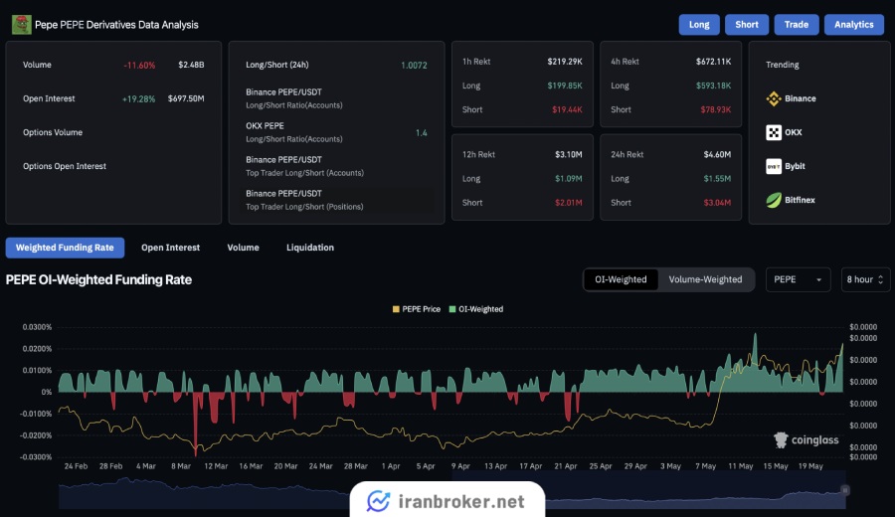Click Binance Top Trader Long/Short (Accounts) row
895x517 pixels.
tap(336, 166)
